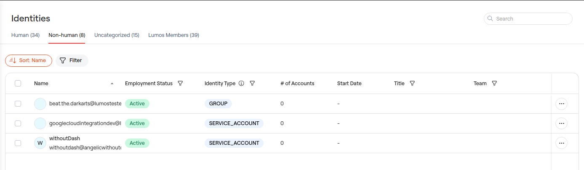
Task: Click the avatar of googlecloudintegrationdev identity
Action: (x=40, y=123)
